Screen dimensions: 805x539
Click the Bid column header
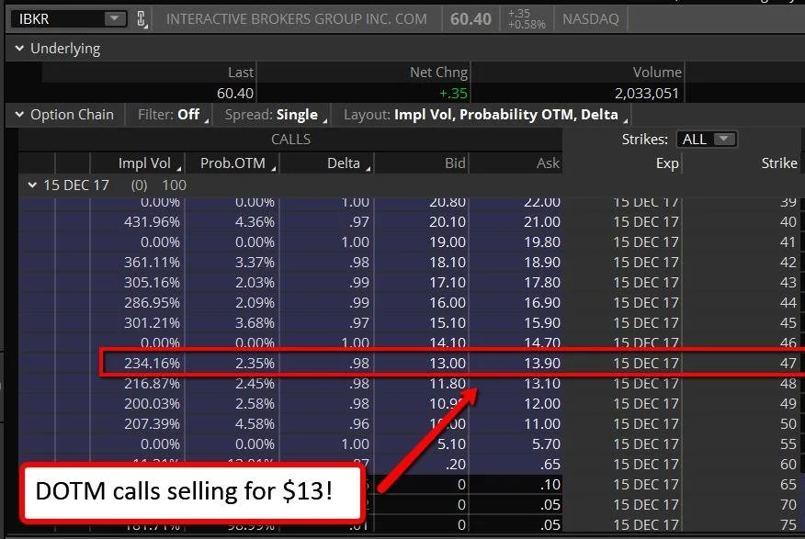(455, 163)
